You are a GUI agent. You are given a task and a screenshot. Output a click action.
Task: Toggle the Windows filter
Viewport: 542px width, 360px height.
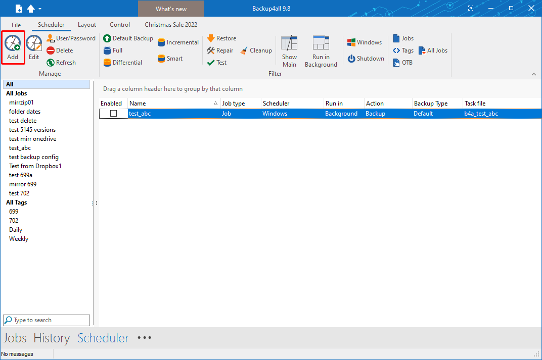pyautogui.click(x=364, y=42)
